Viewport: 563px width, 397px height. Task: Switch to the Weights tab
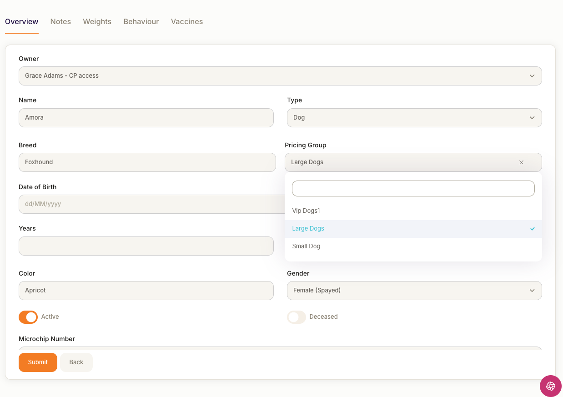click(97, 22)
